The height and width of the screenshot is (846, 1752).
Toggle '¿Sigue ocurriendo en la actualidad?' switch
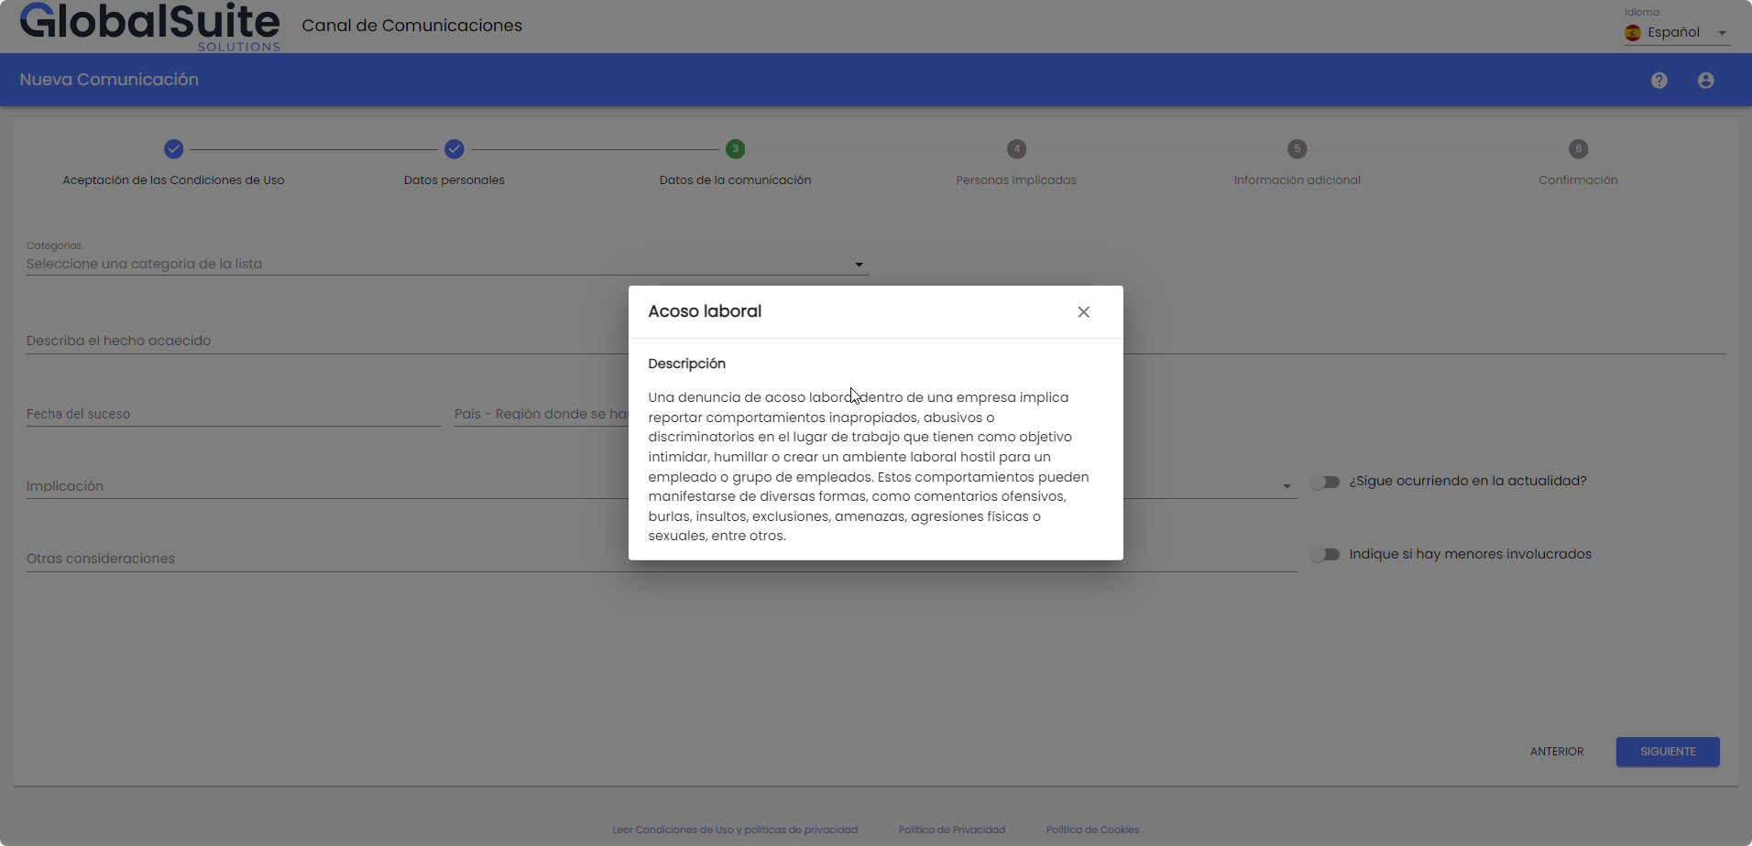click(1325, 482)
